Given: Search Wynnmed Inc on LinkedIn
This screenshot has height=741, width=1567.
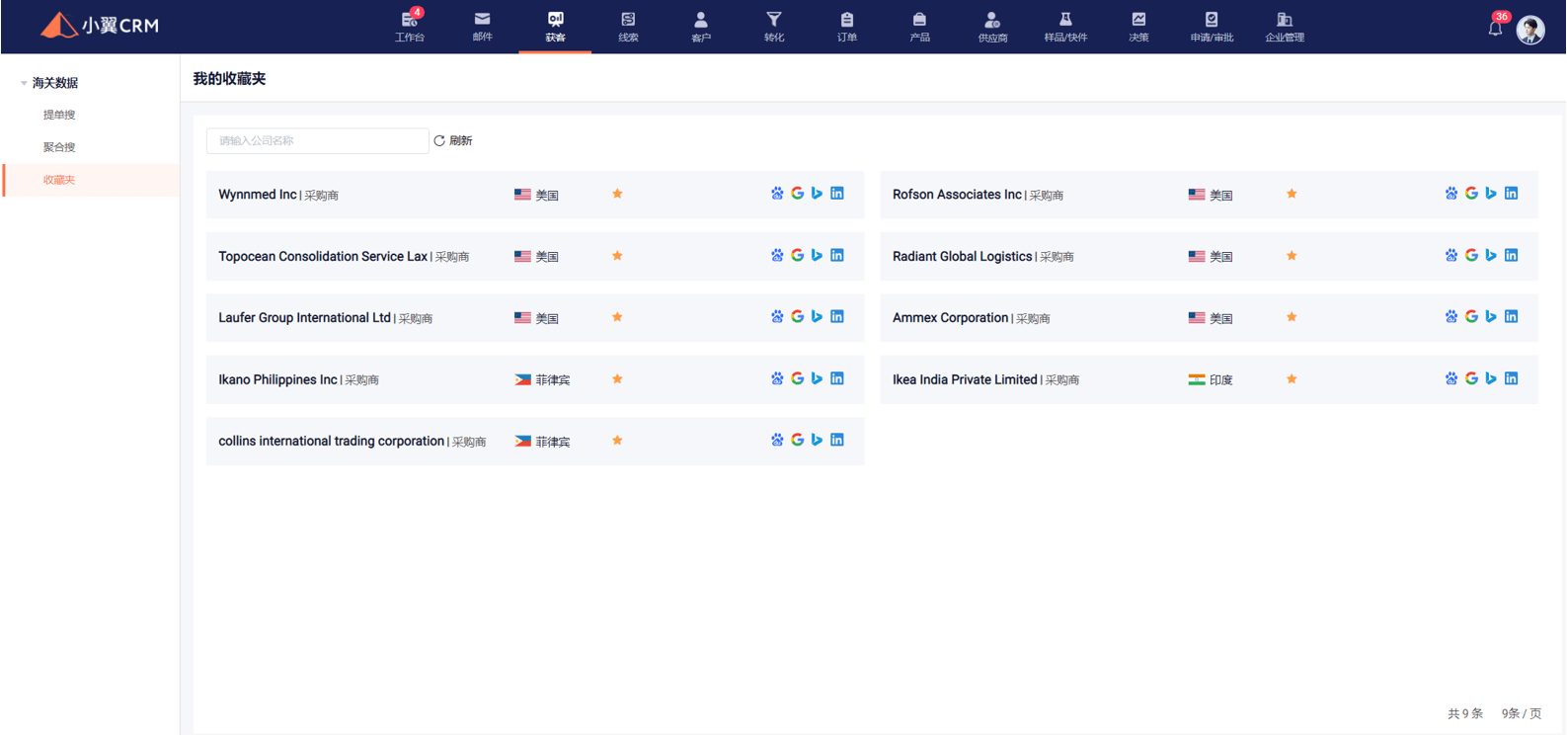Looking at the screenshot, I should pos(837,194).
